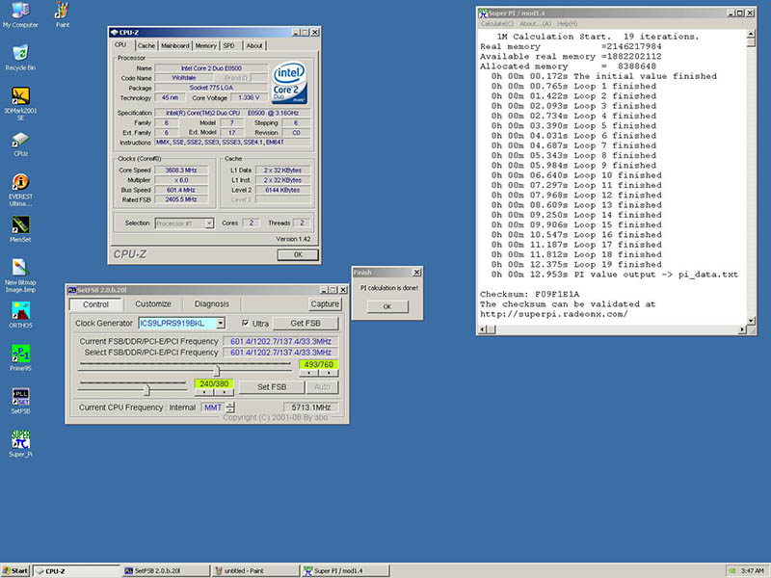The height and width of the screenshot is (578, 771).
Task: Click the upper FSB slider handle in SetFSB
Action: coord(216,371)
